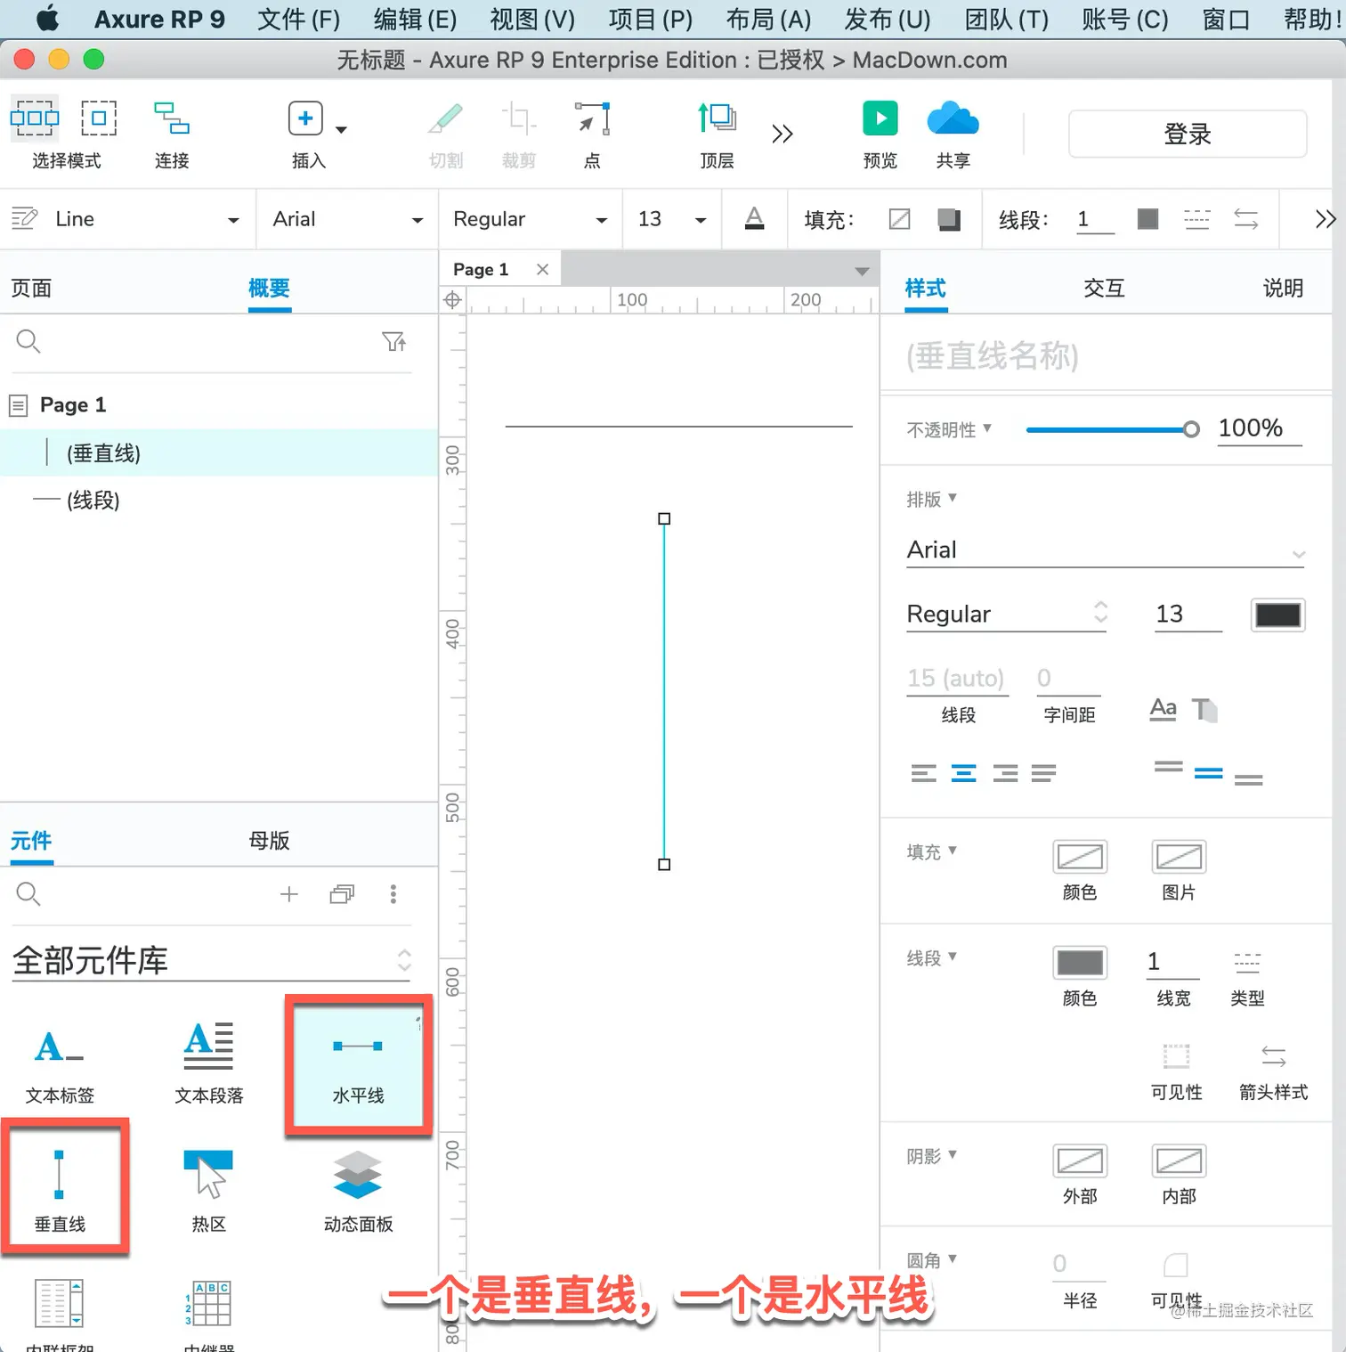Switch to the 母版 masters tab
Screen dimensions: 1346x1352
(270, 841)
